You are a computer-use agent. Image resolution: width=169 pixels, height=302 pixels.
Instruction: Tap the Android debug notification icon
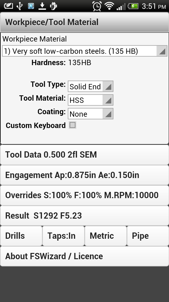[x=54, y=6]
